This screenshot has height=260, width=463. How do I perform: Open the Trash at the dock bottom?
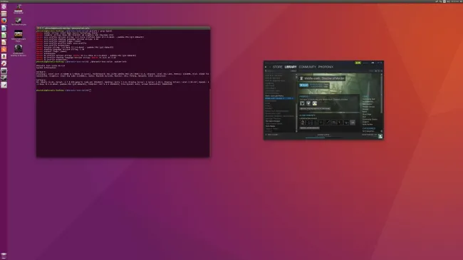tap(4, 255)
